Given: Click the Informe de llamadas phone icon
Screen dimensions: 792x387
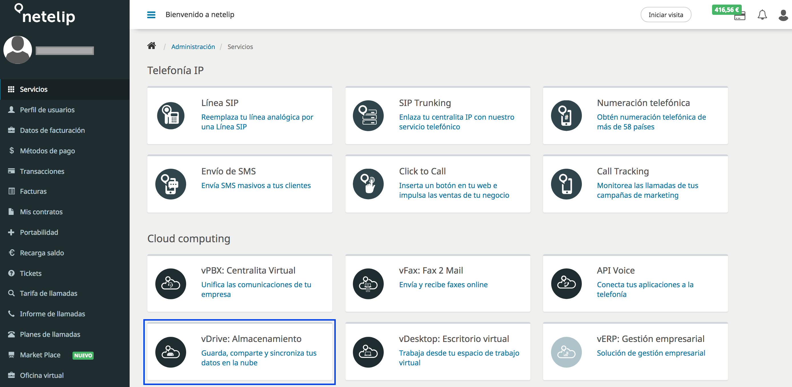Looking at the screenshot, I should [11, 313].
